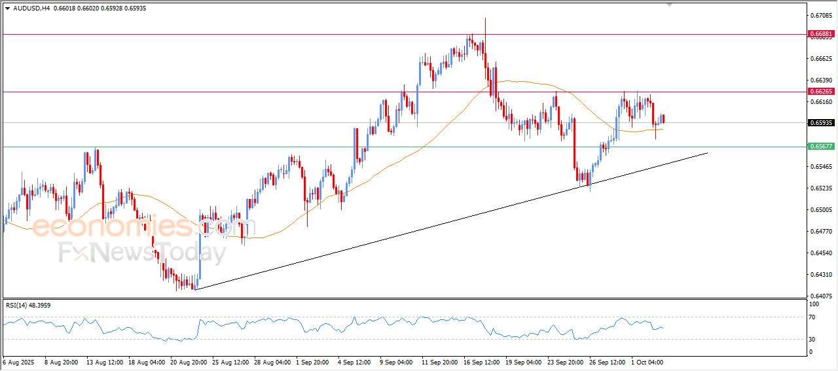Click the RSI 70 level scale value

[x=814, y=317]
